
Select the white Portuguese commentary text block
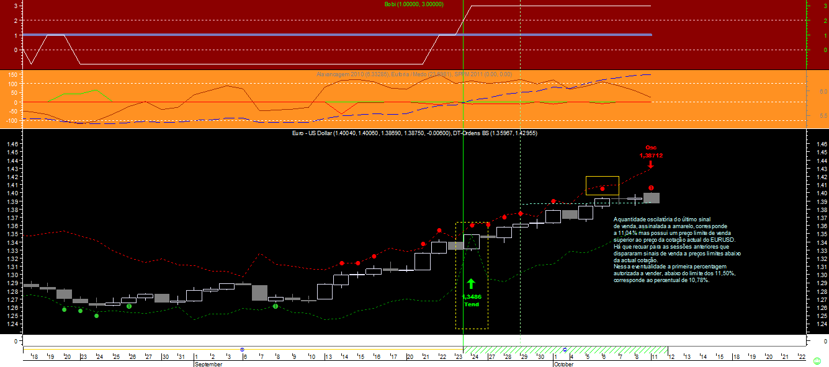click(678, 250)
